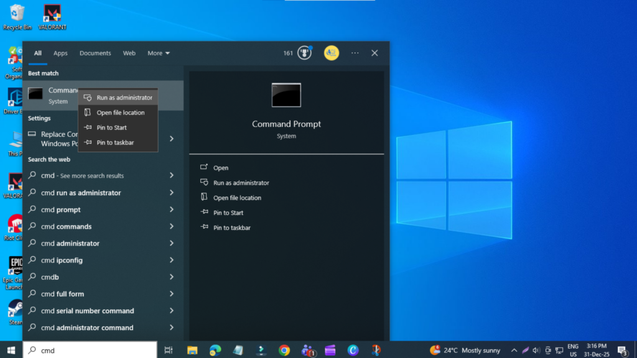Switch to the Apps search tab
637x358 pixels.
(x=60, y=53)
